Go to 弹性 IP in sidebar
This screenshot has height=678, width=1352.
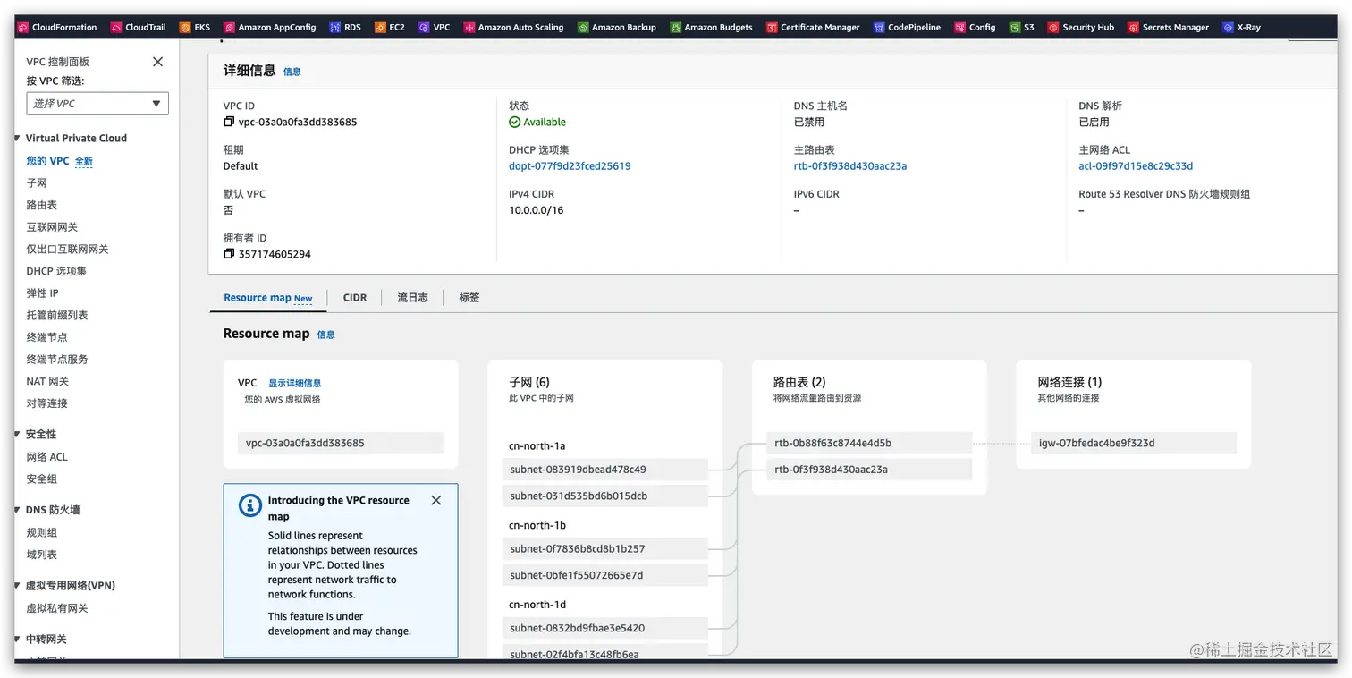click(42, 293)
